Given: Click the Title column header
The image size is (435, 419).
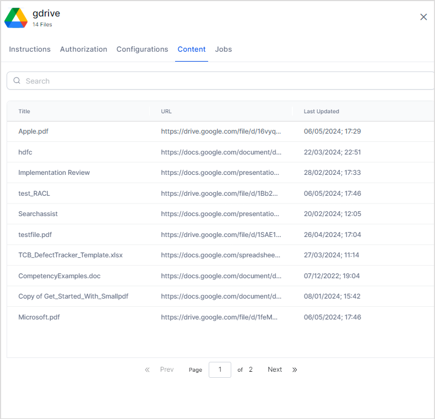Looking at the screenshot, I should (24, 112).
